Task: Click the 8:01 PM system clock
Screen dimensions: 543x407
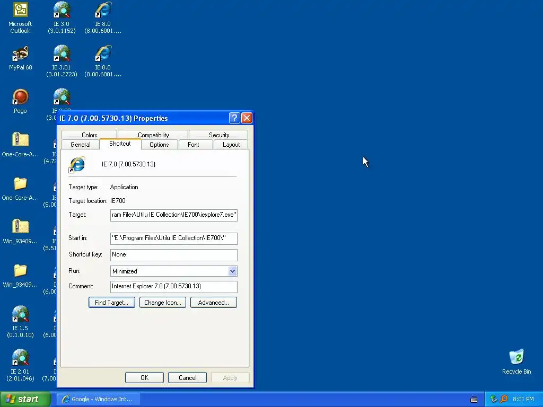Action: coord(523,400)
